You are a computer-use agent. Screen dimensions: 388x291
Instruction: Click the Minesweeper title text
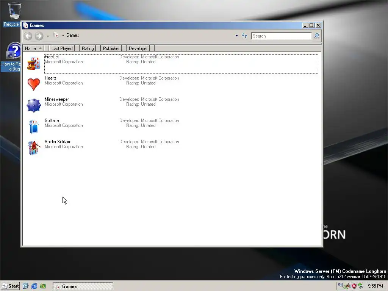tap(57, 99)
